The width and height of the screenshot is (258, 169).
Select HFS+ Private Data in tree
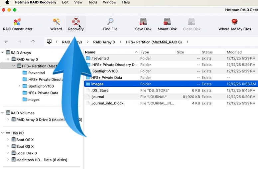tap(40, 93)
